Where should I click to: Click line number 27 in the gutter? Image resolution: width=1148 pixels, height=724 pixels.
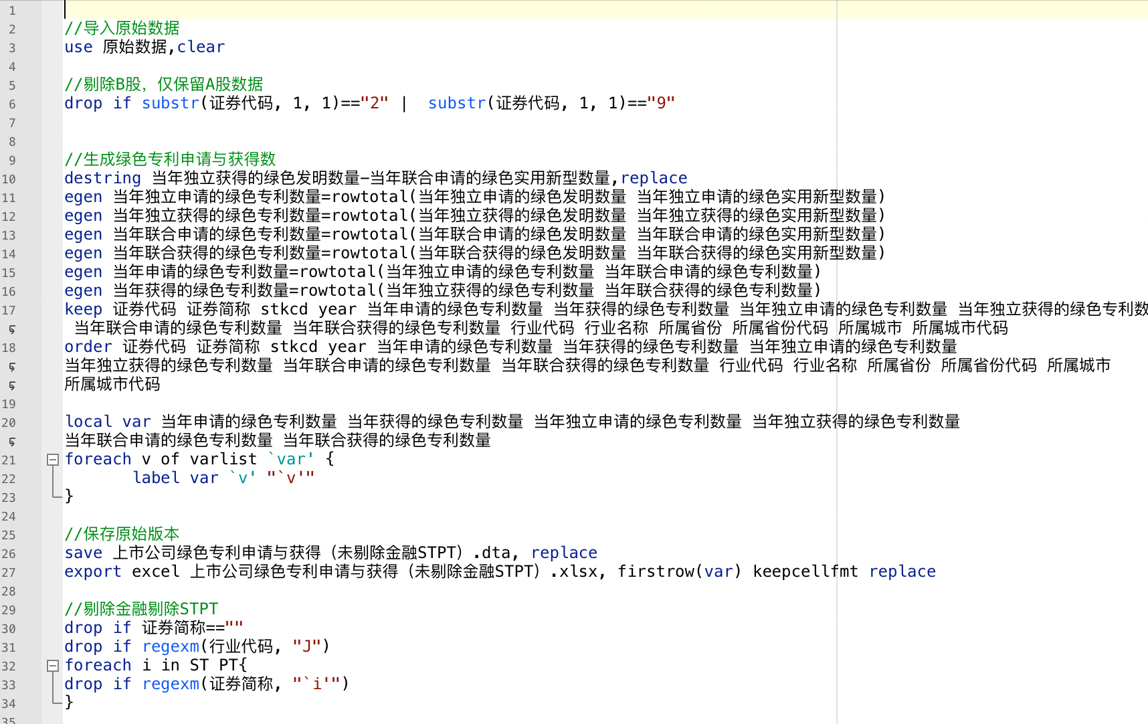pyautogui.click(x=9, y=573)
